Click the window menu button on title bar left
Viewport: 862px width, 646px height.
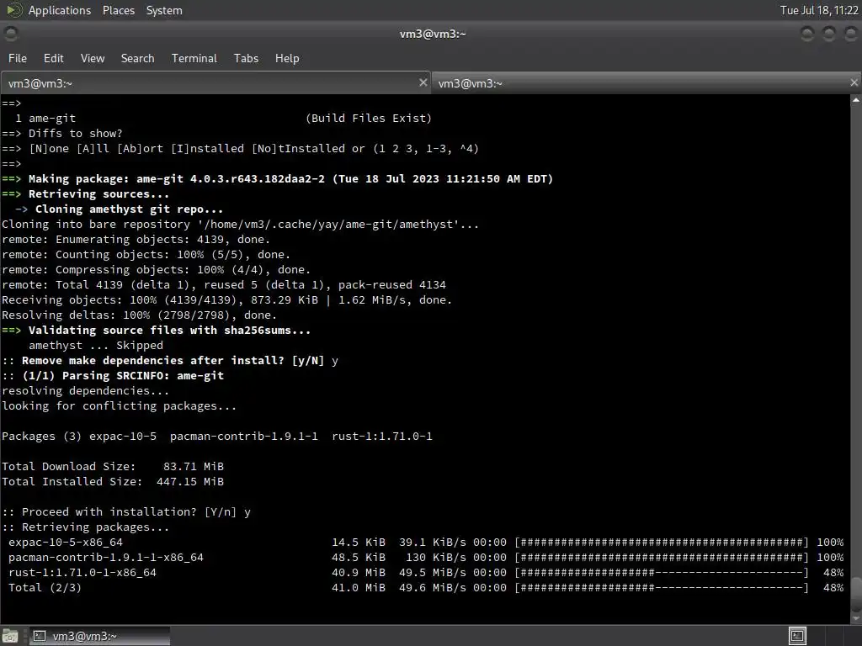click(11, 34)
